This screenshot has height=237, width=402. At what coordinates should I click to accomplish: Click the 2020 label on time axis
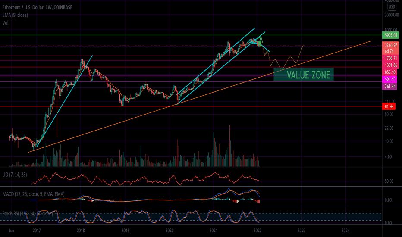point(170,231)
